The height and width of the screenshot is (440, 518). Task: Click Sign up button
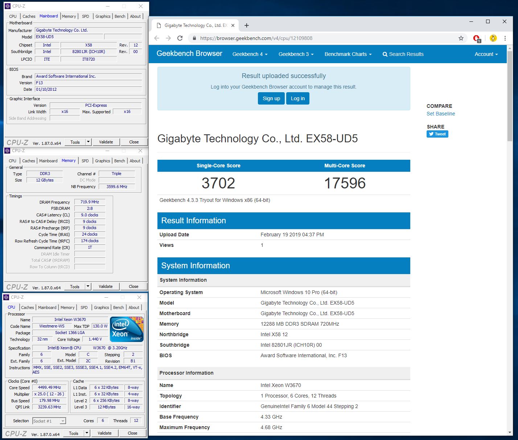[271, 98]
